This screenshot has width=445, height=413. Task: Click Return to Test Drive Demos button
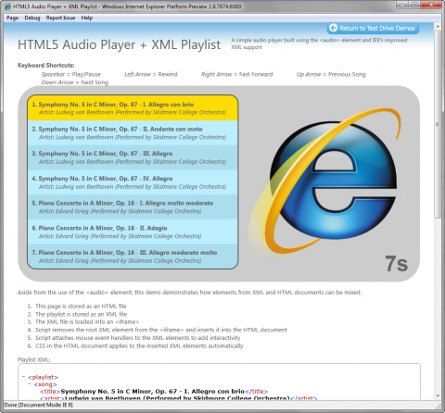373,28
